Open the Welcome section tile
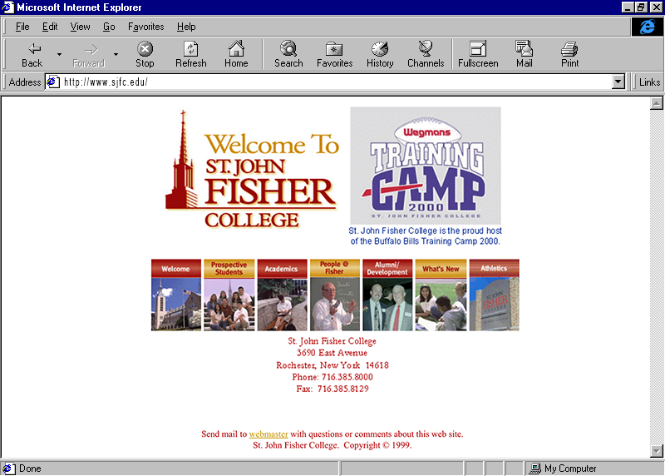 (x=176, y=295)
